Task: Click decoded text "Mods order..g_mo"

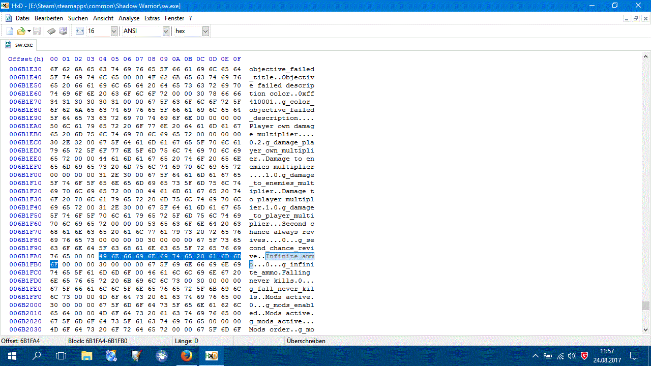Action: (x=282, y=329)
